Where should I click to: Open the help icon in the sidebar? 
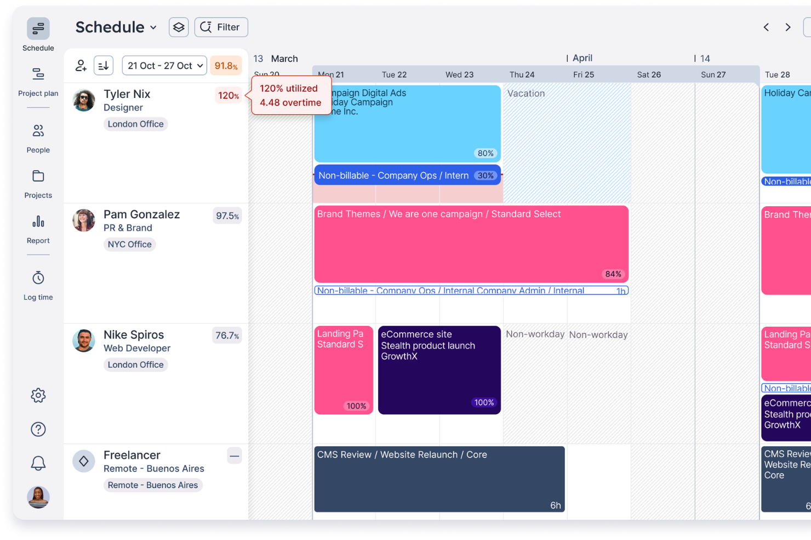[x=38, y=429]
